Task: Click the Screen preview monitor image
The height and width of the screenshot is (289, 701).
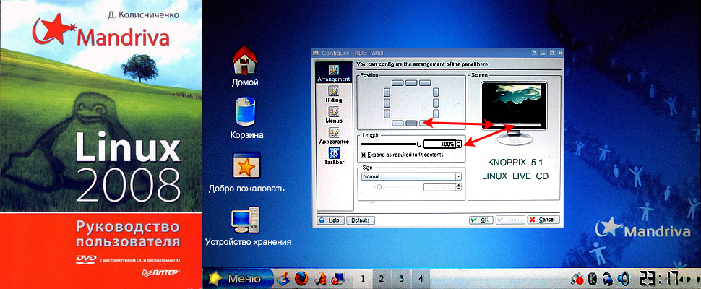Action: click(x=514, y=114)
